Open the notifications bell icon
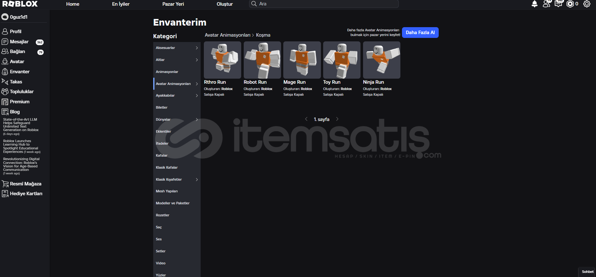Viewport: 596px width, 277px height. pyautogui.click(x=535, y=4)
